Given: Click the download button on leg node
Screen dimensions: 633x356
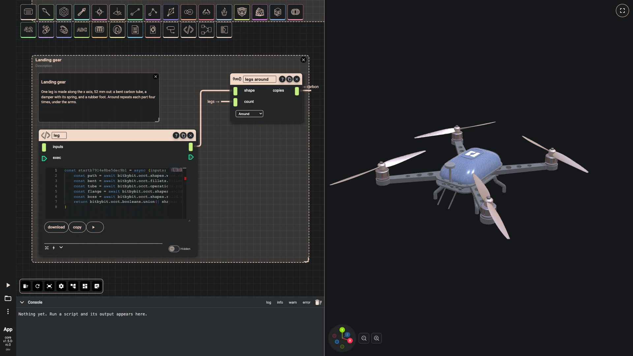Looking at the screenshot, I should [56, 227].
